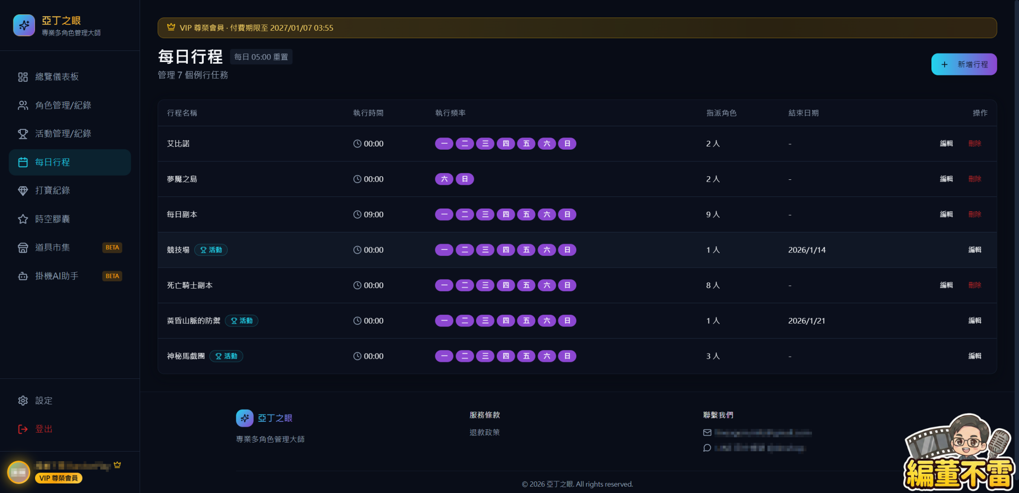
Task: Open 角色管理/紀錄 from the sidebar
Action: [x=63, y=105]
